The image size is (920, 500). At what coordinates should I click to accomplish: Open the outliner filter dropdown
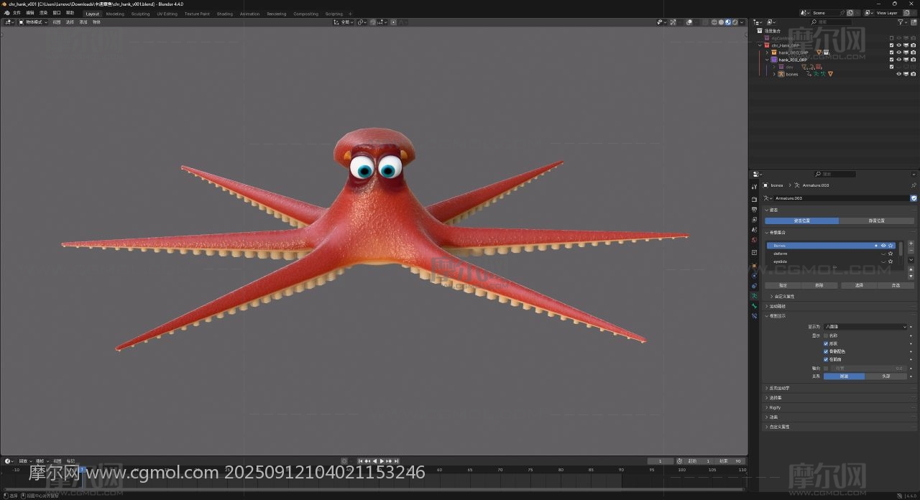(903, 22)
